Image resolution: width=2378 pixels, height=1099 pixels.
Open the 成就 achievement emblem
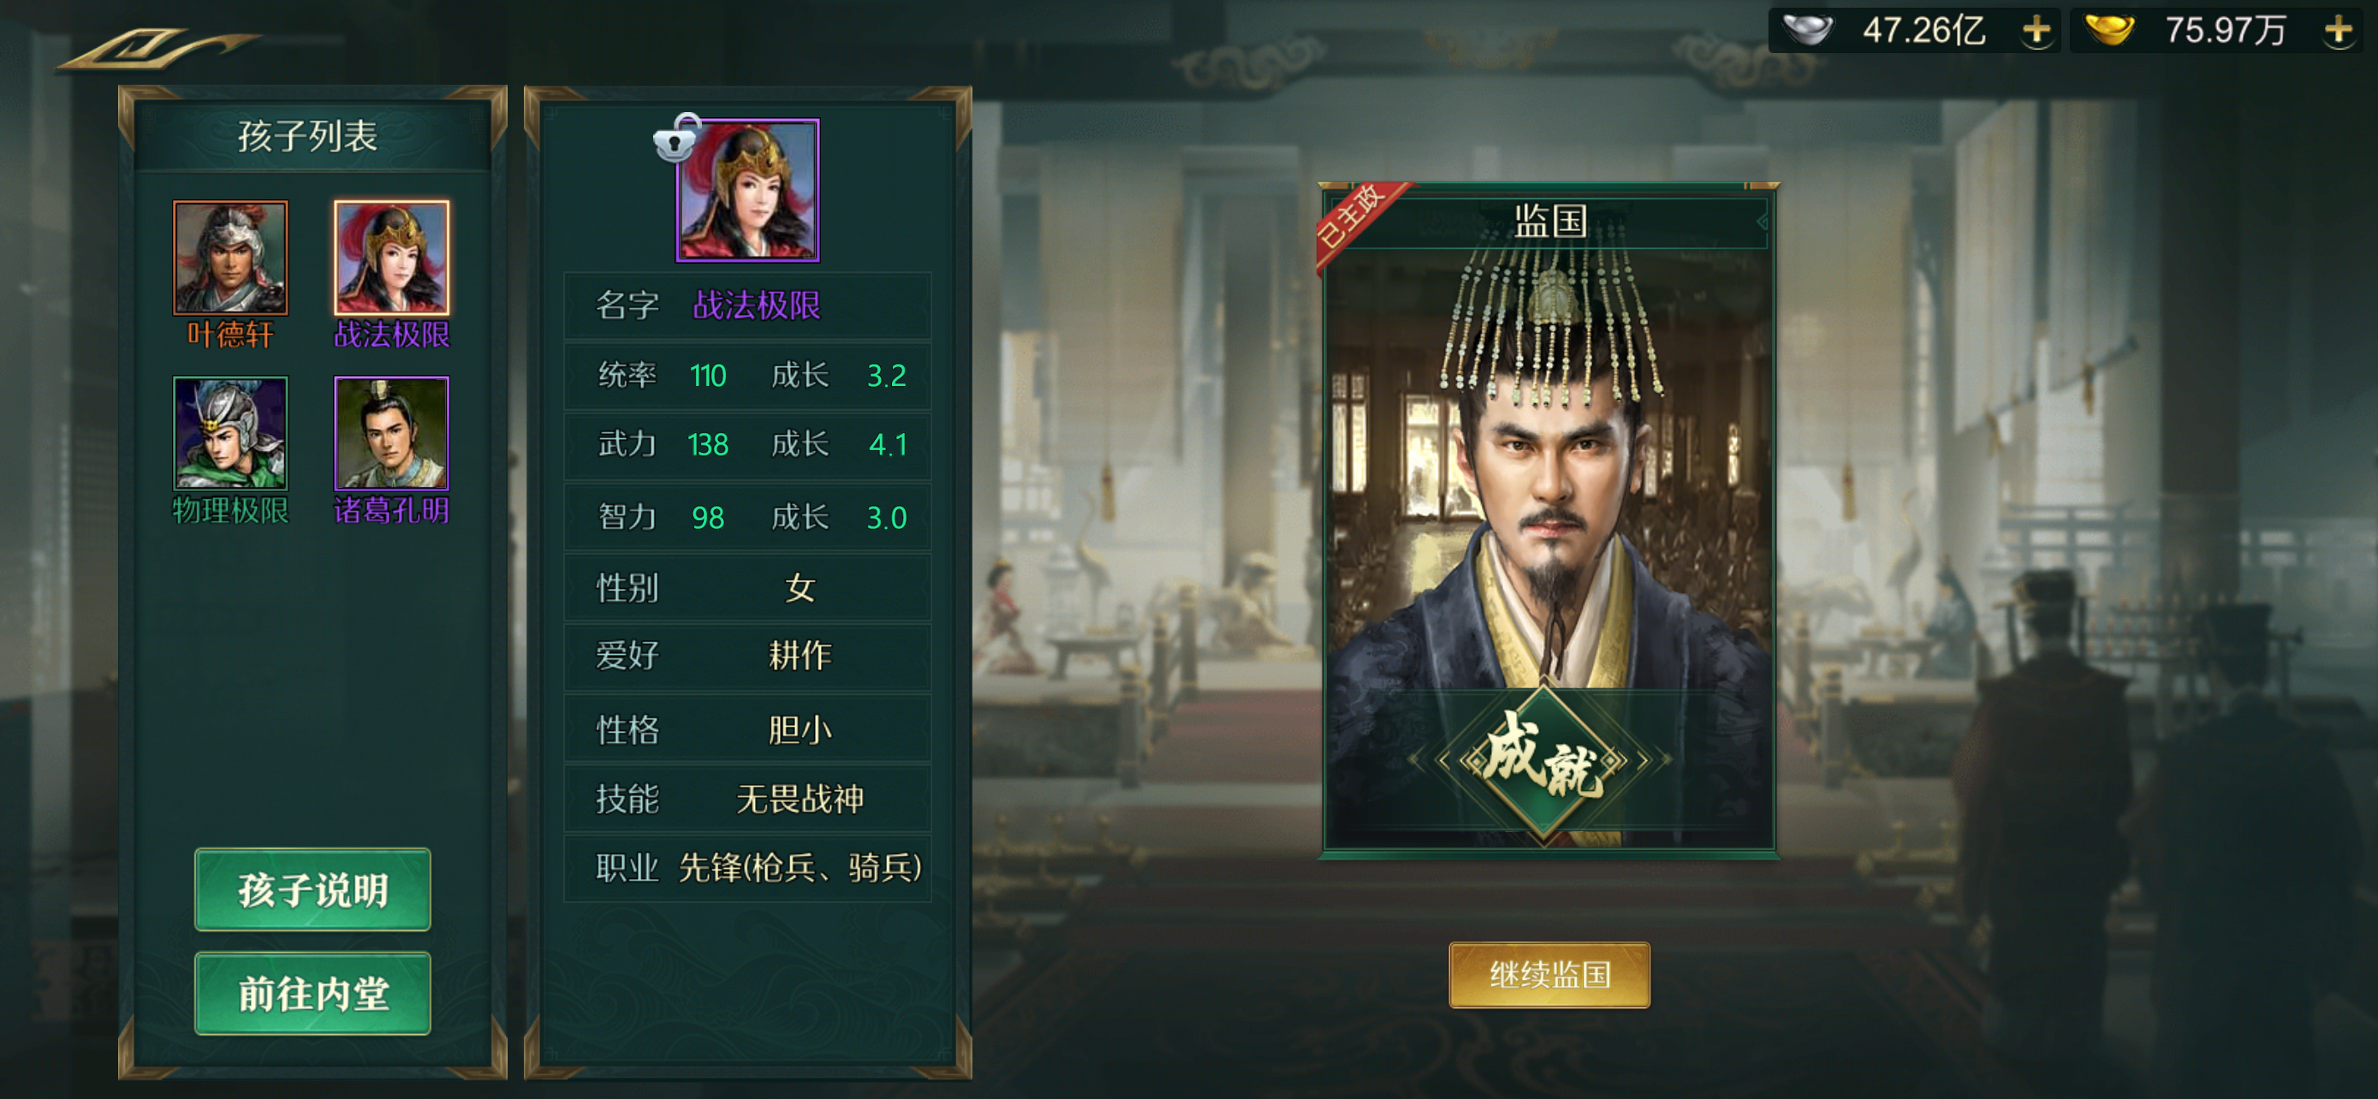[x=1543, y=761]
